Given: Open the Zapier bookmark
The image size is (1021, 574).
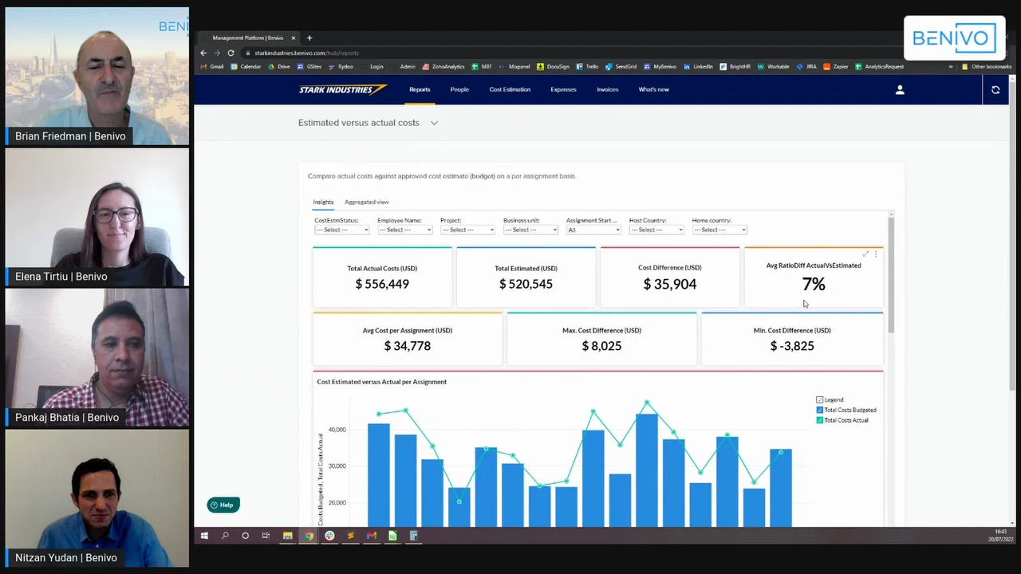Looking at the screenshot, I should [x=836, y=67].
